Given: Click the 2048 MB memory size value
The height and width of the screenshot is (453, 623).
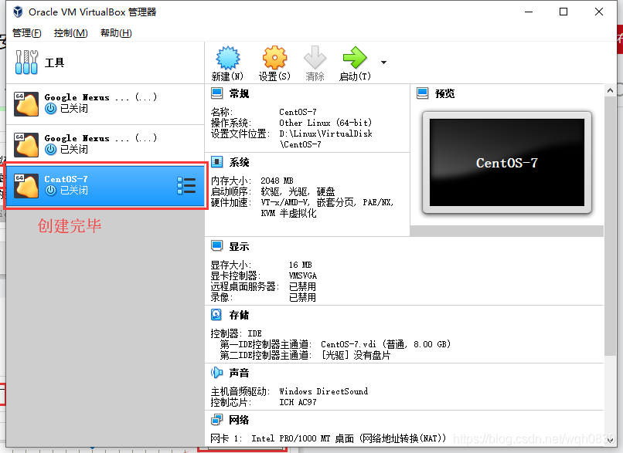Looking at the screenshot, I should pos(277,181).
